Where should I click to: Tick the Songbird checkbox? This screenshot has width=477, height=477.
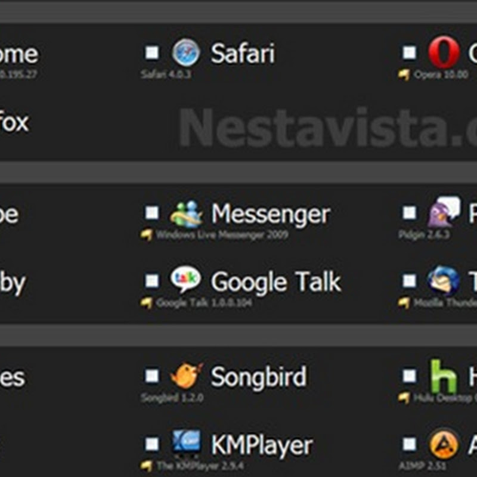(152, 376)
